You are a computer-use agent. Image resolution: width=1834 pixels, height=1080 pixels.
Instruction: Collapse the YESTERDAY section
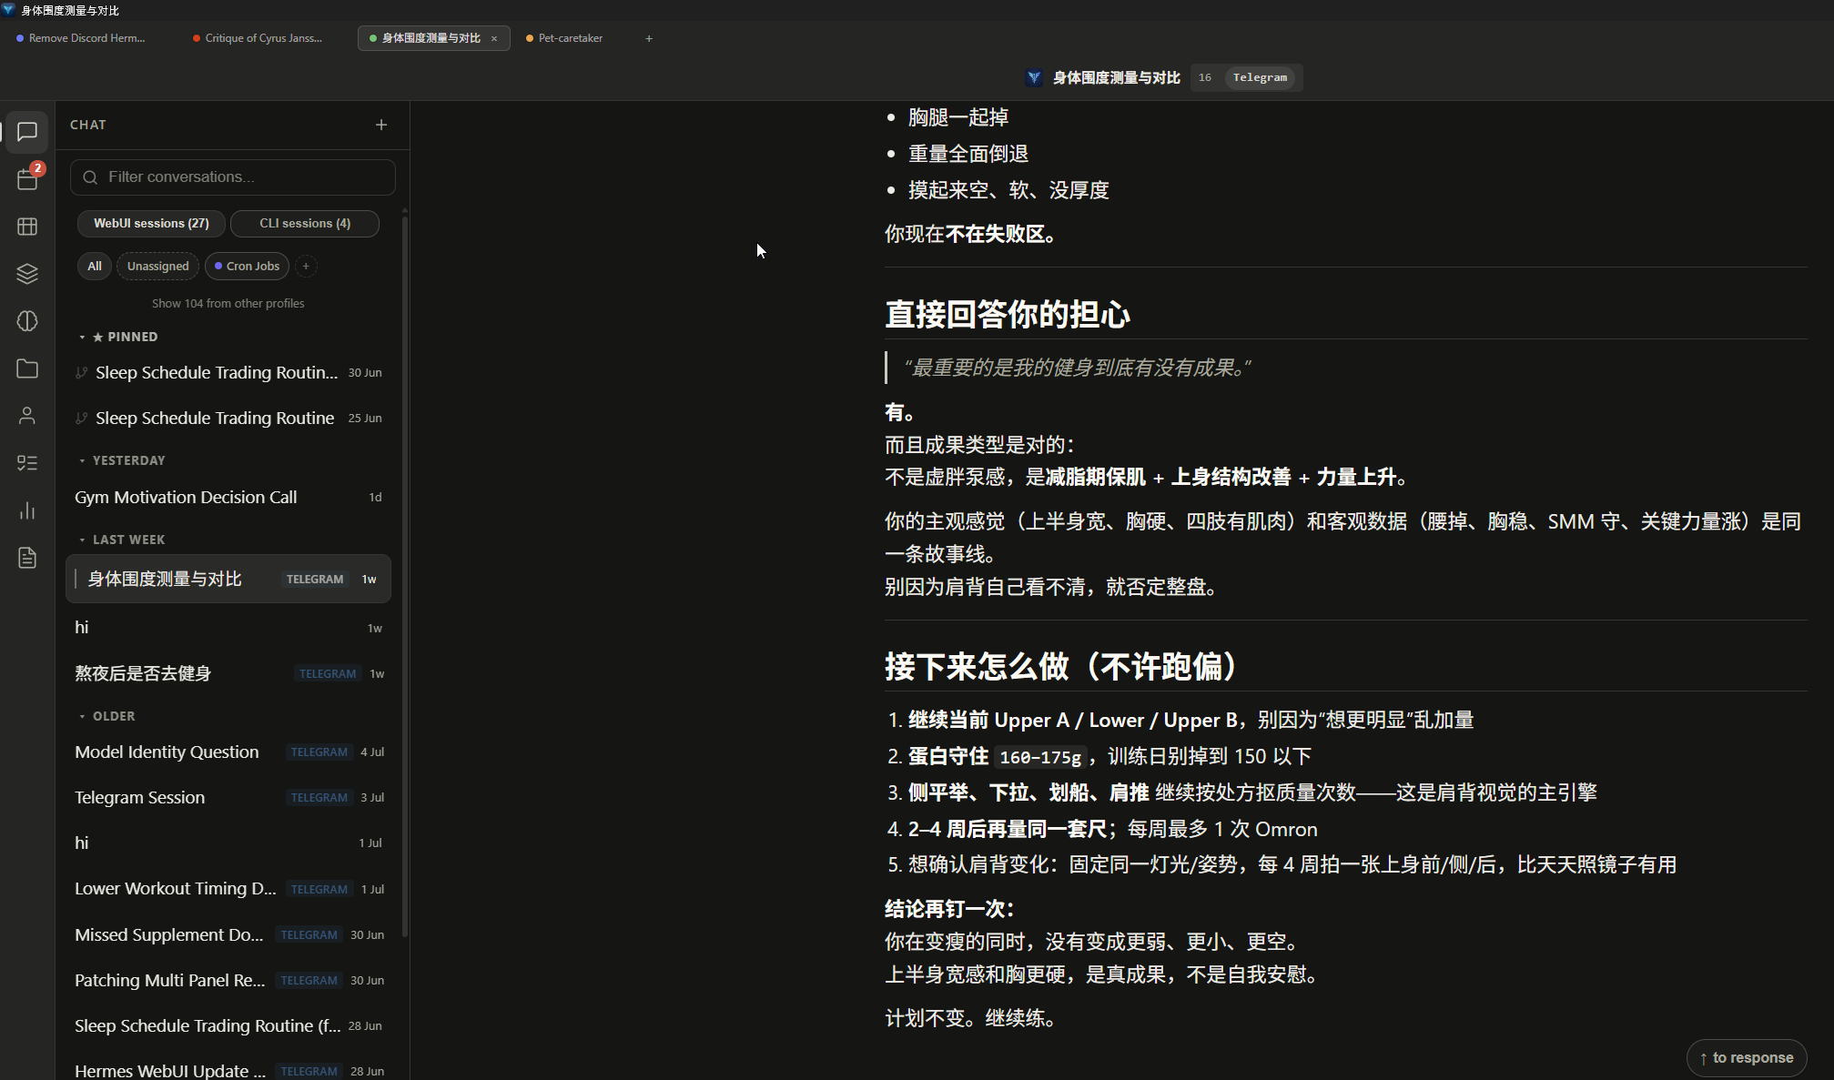[123, 460]
